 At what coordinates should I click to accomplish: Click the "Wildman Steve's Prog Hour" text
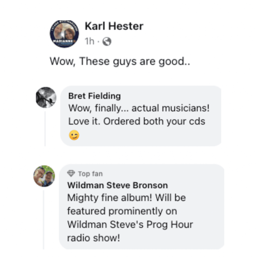[130, 225]
